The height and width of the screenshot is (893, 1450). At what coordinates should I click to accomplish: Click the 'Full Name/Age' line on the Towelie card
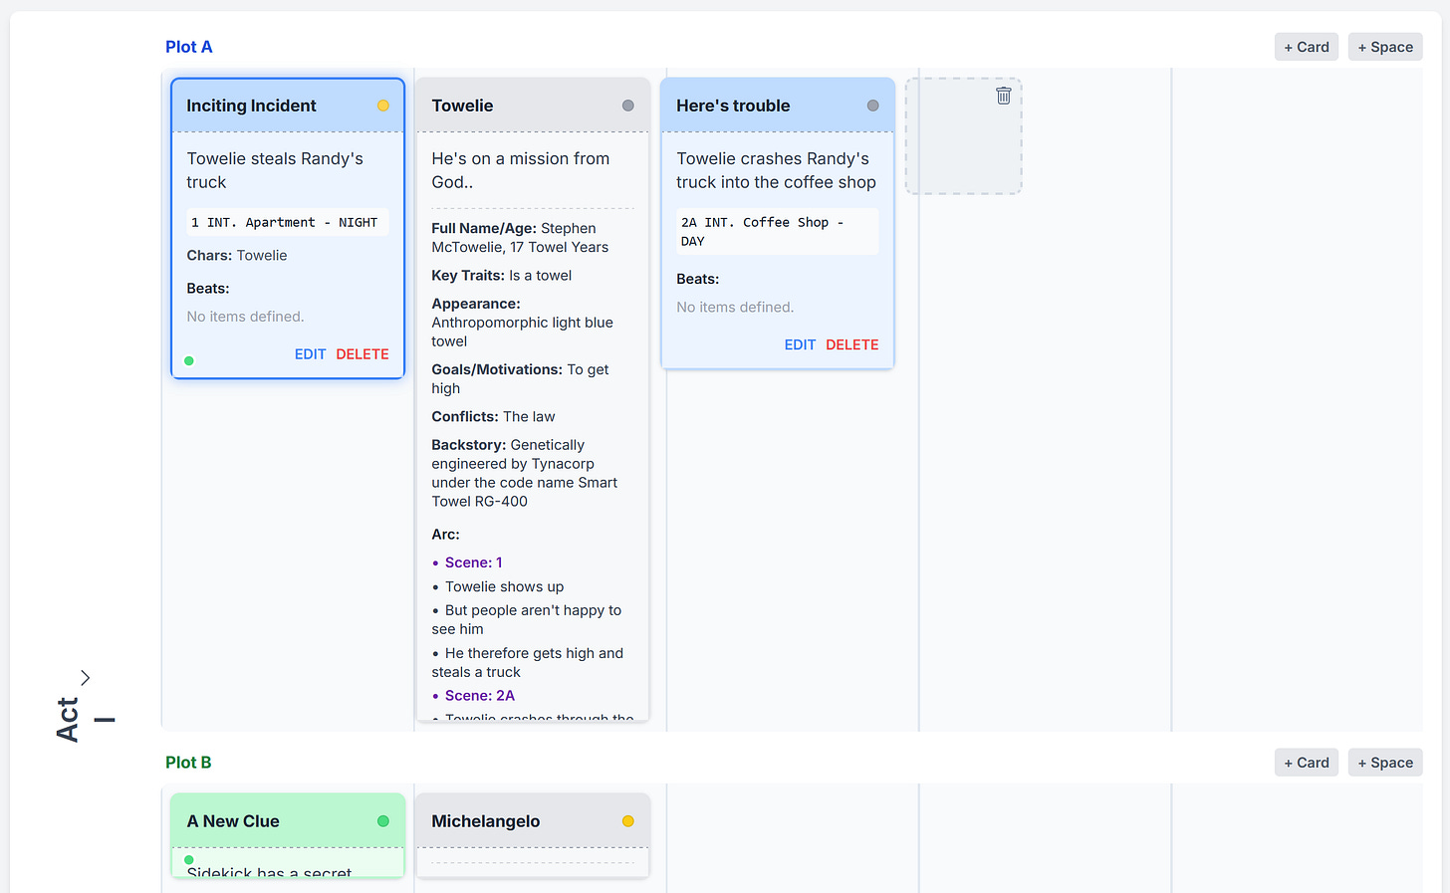point(520,238)
